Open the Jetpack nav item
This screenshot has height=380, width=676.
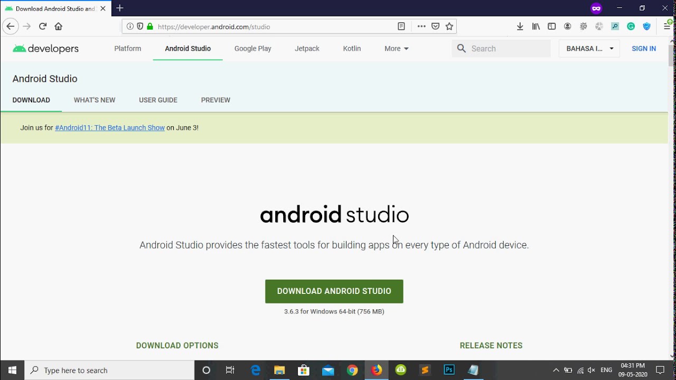(307, 49)
